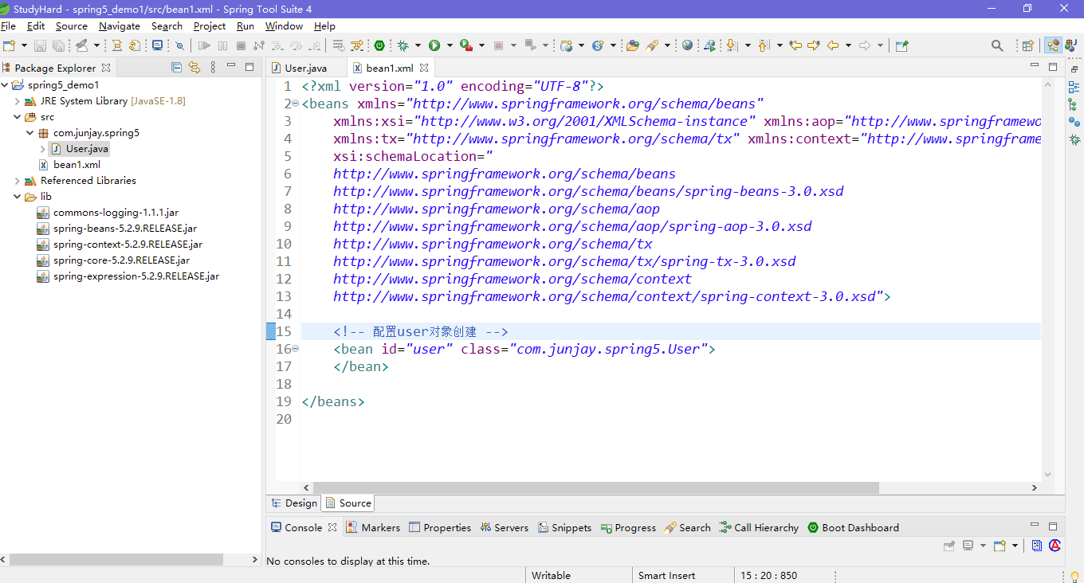Click the editor horizontal scrollbar

click(596, 487)
